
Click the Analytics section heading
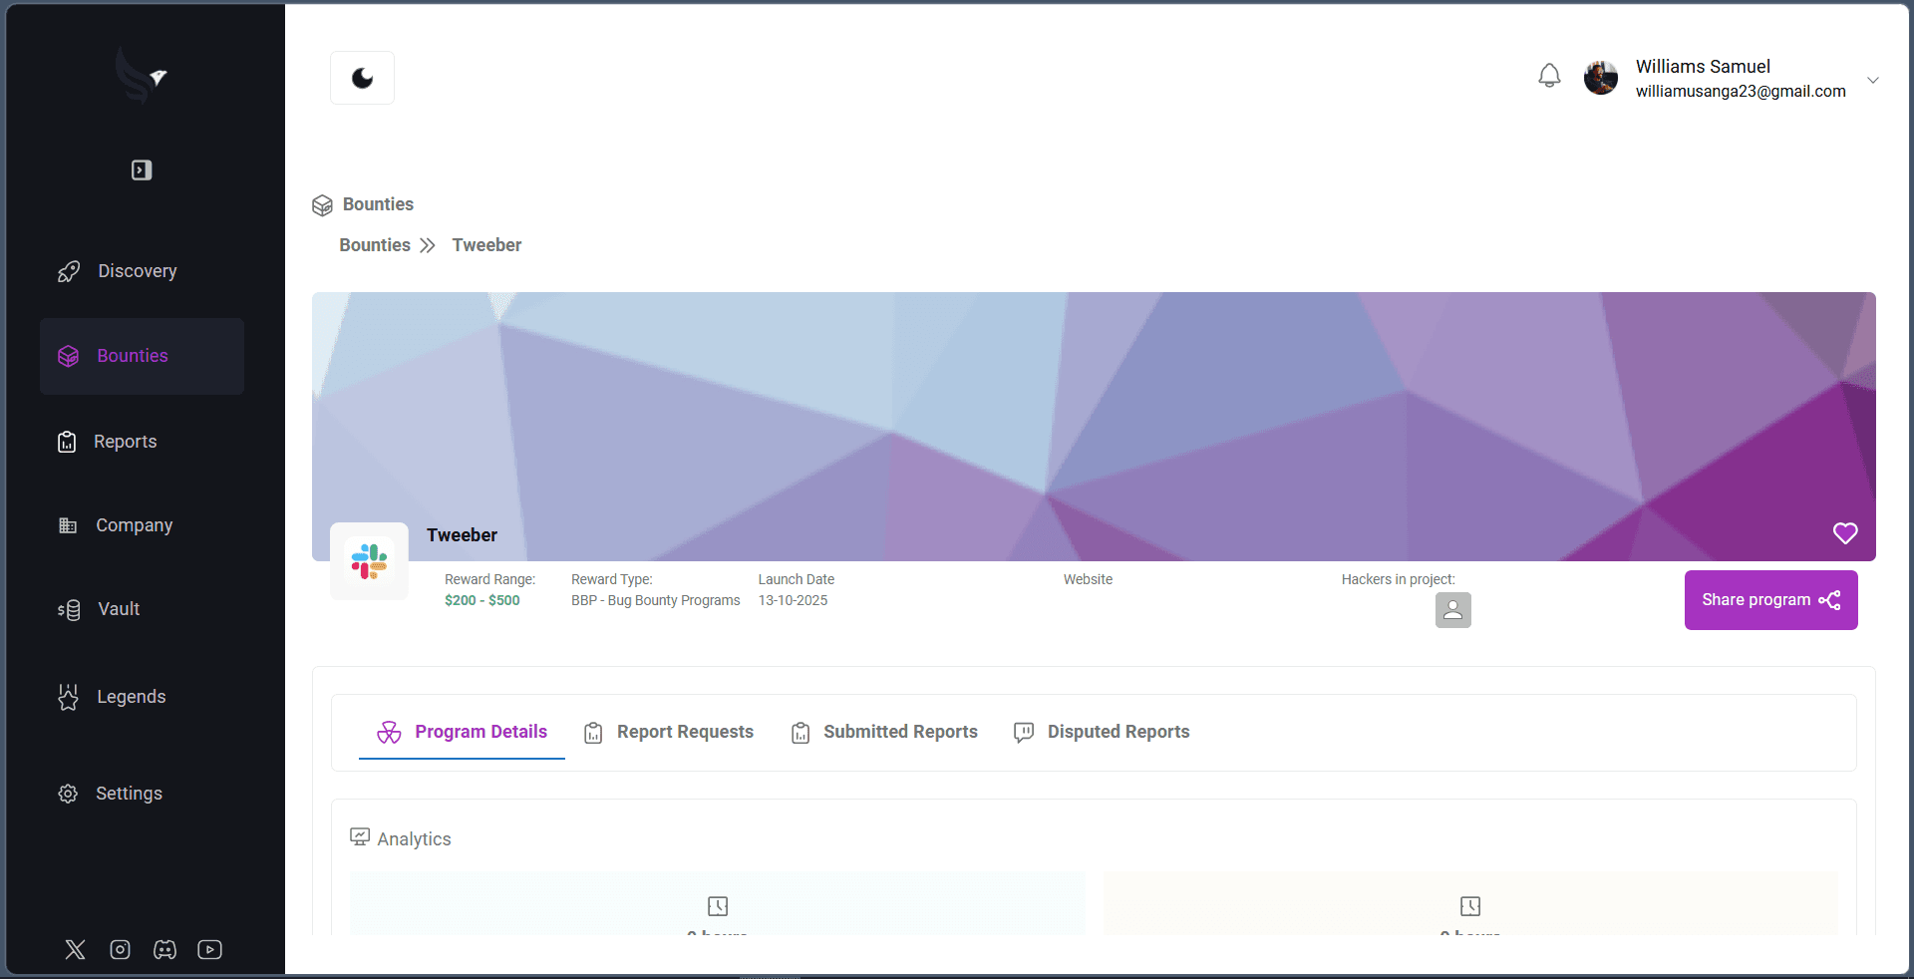coord(414,839)
